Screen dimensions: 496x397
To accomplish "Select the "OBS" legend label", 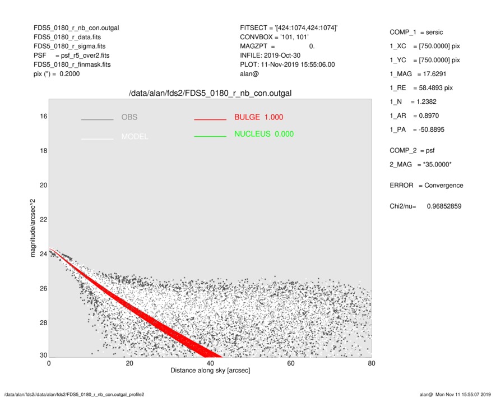I will click(x=129, y=117).
